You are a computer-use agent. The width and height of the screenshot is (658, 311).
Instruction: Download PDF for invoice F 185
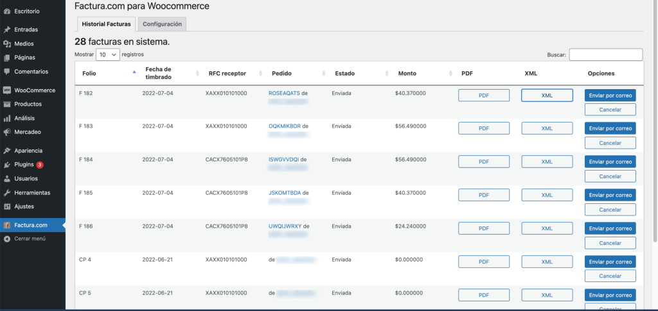tap(484, 195)
